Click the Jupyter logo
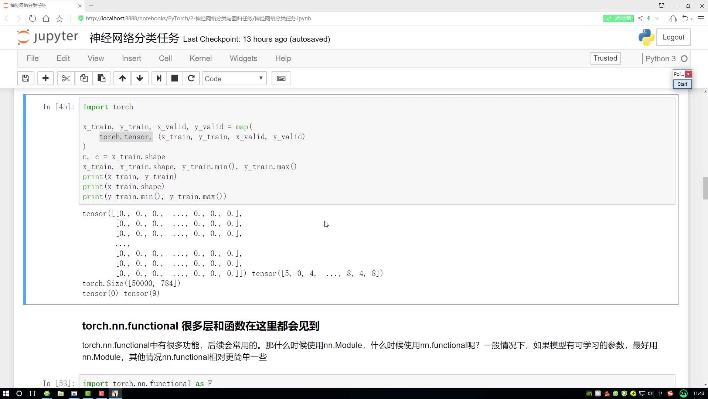Image resolution: width=708 pixels, height=399 pixels. tap(47, 37)
